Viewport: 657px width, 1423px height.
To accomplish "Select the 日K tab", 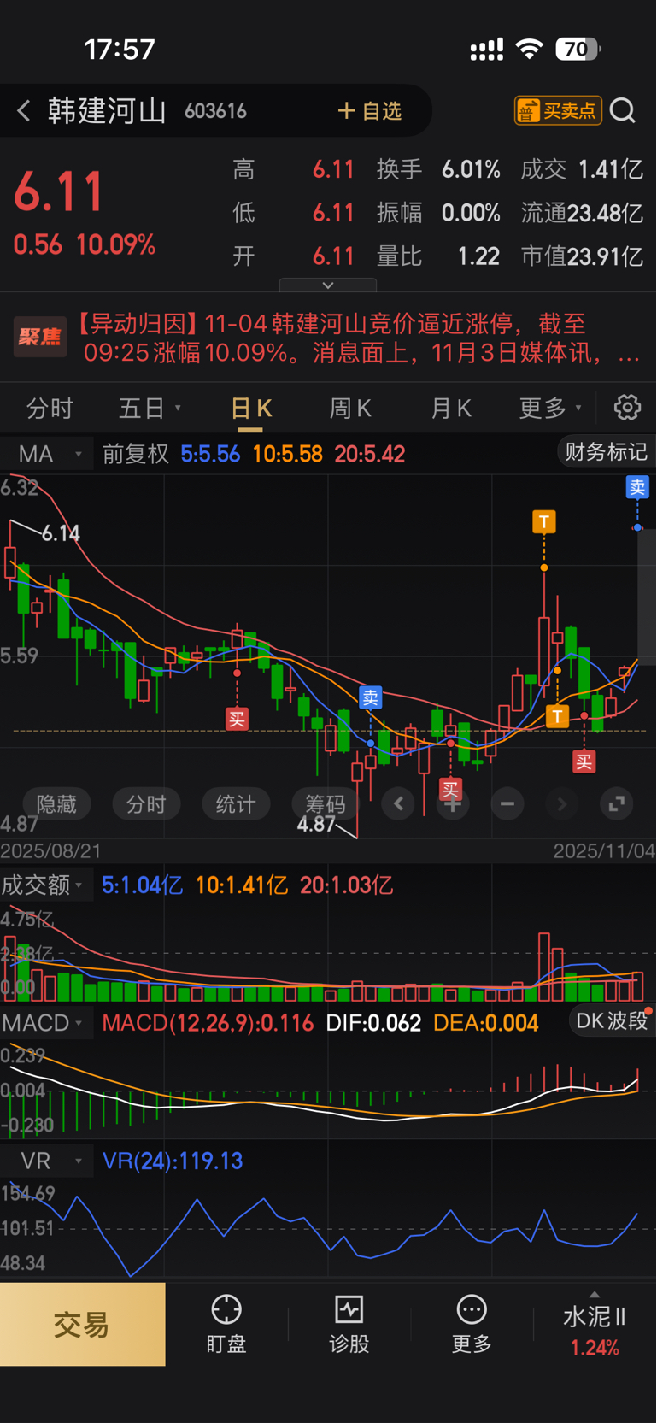I will [251, 409].
